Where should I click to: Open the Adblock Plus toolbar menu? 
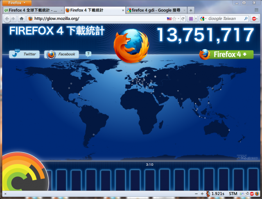click(x=255, y=18)
